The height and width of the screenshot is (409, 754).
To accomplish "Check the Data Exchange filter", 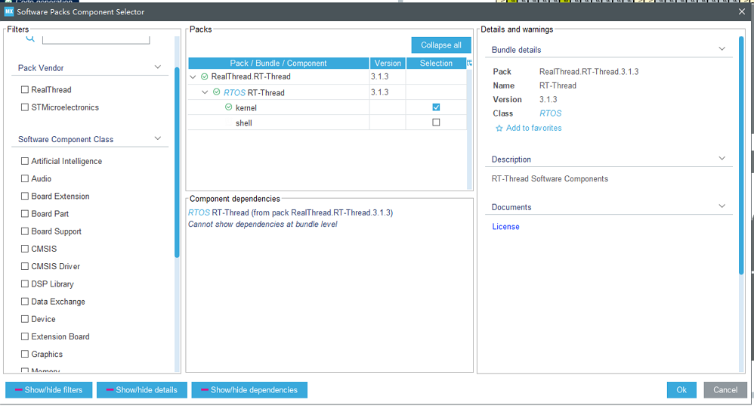I will coord(25,301).
